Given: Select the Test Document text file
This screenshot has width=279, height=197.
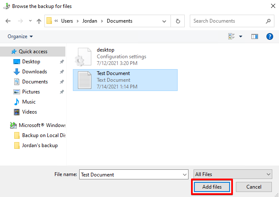Looking at the screenshot, I should click(125, 80).
